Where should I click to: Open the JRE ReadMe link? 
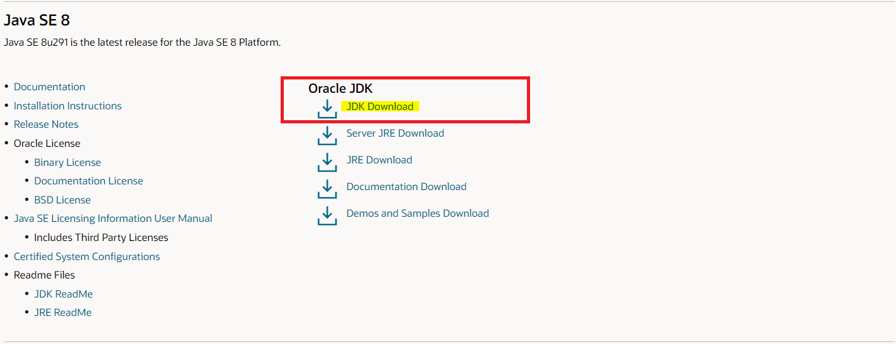63,312
